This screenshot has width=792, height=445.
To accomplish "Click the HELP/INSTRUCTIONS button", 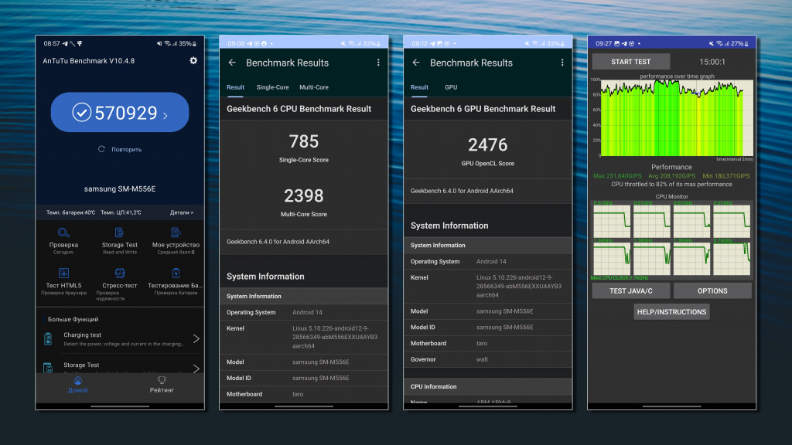I will tap(671, 312).
